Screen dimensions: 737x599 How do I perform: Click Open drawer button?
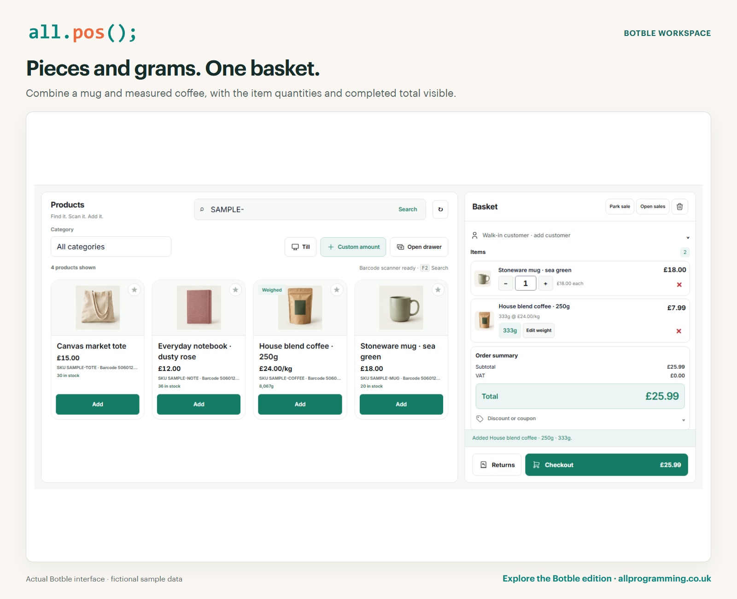[419, 247]
